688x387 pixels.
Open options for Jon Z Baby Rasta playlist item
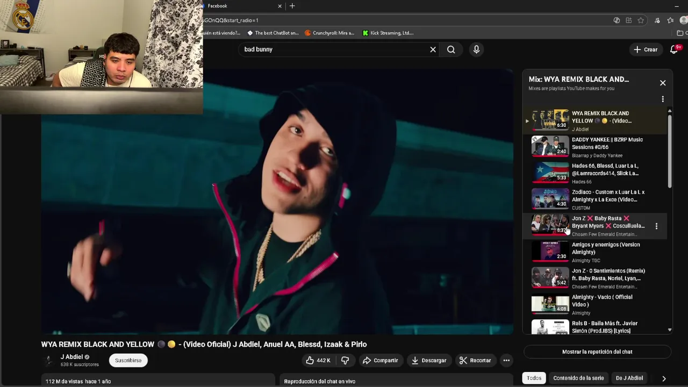656,226
